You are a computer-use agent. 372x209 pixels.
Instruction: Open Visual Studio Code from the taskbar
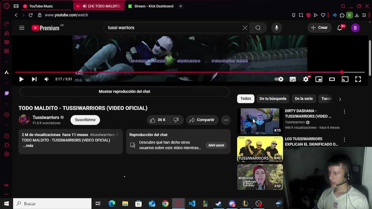[192, 204]
